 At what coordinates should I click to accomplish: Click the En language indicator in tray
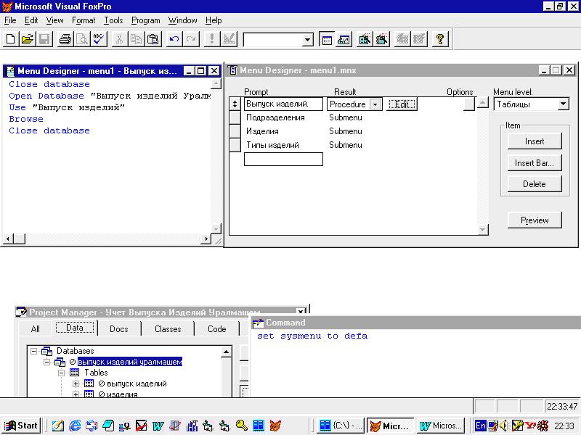click(480, 426)
